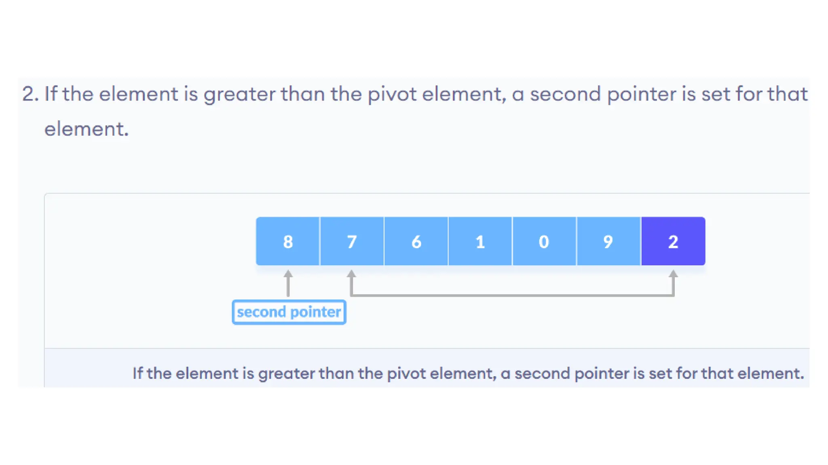This screenshot has height=465, width=828.
Task: Click the 'second pointer' label box
Action: coord(289,312)
